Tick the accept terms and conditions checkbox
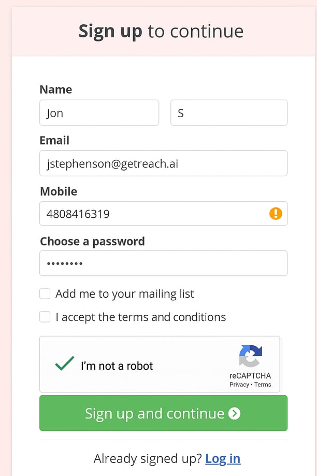317x476 pixels. tap(45, 317)
